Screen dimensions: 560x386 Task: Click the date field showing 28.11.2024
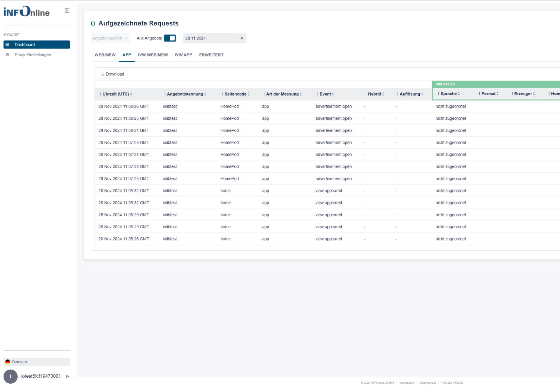210,38
